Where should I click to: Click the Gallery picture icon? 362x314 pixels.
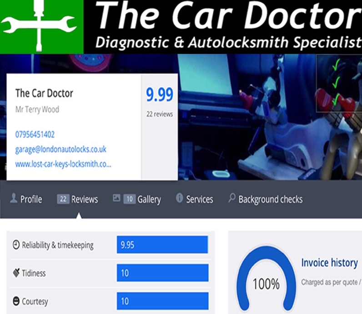(x=116, y=198)
